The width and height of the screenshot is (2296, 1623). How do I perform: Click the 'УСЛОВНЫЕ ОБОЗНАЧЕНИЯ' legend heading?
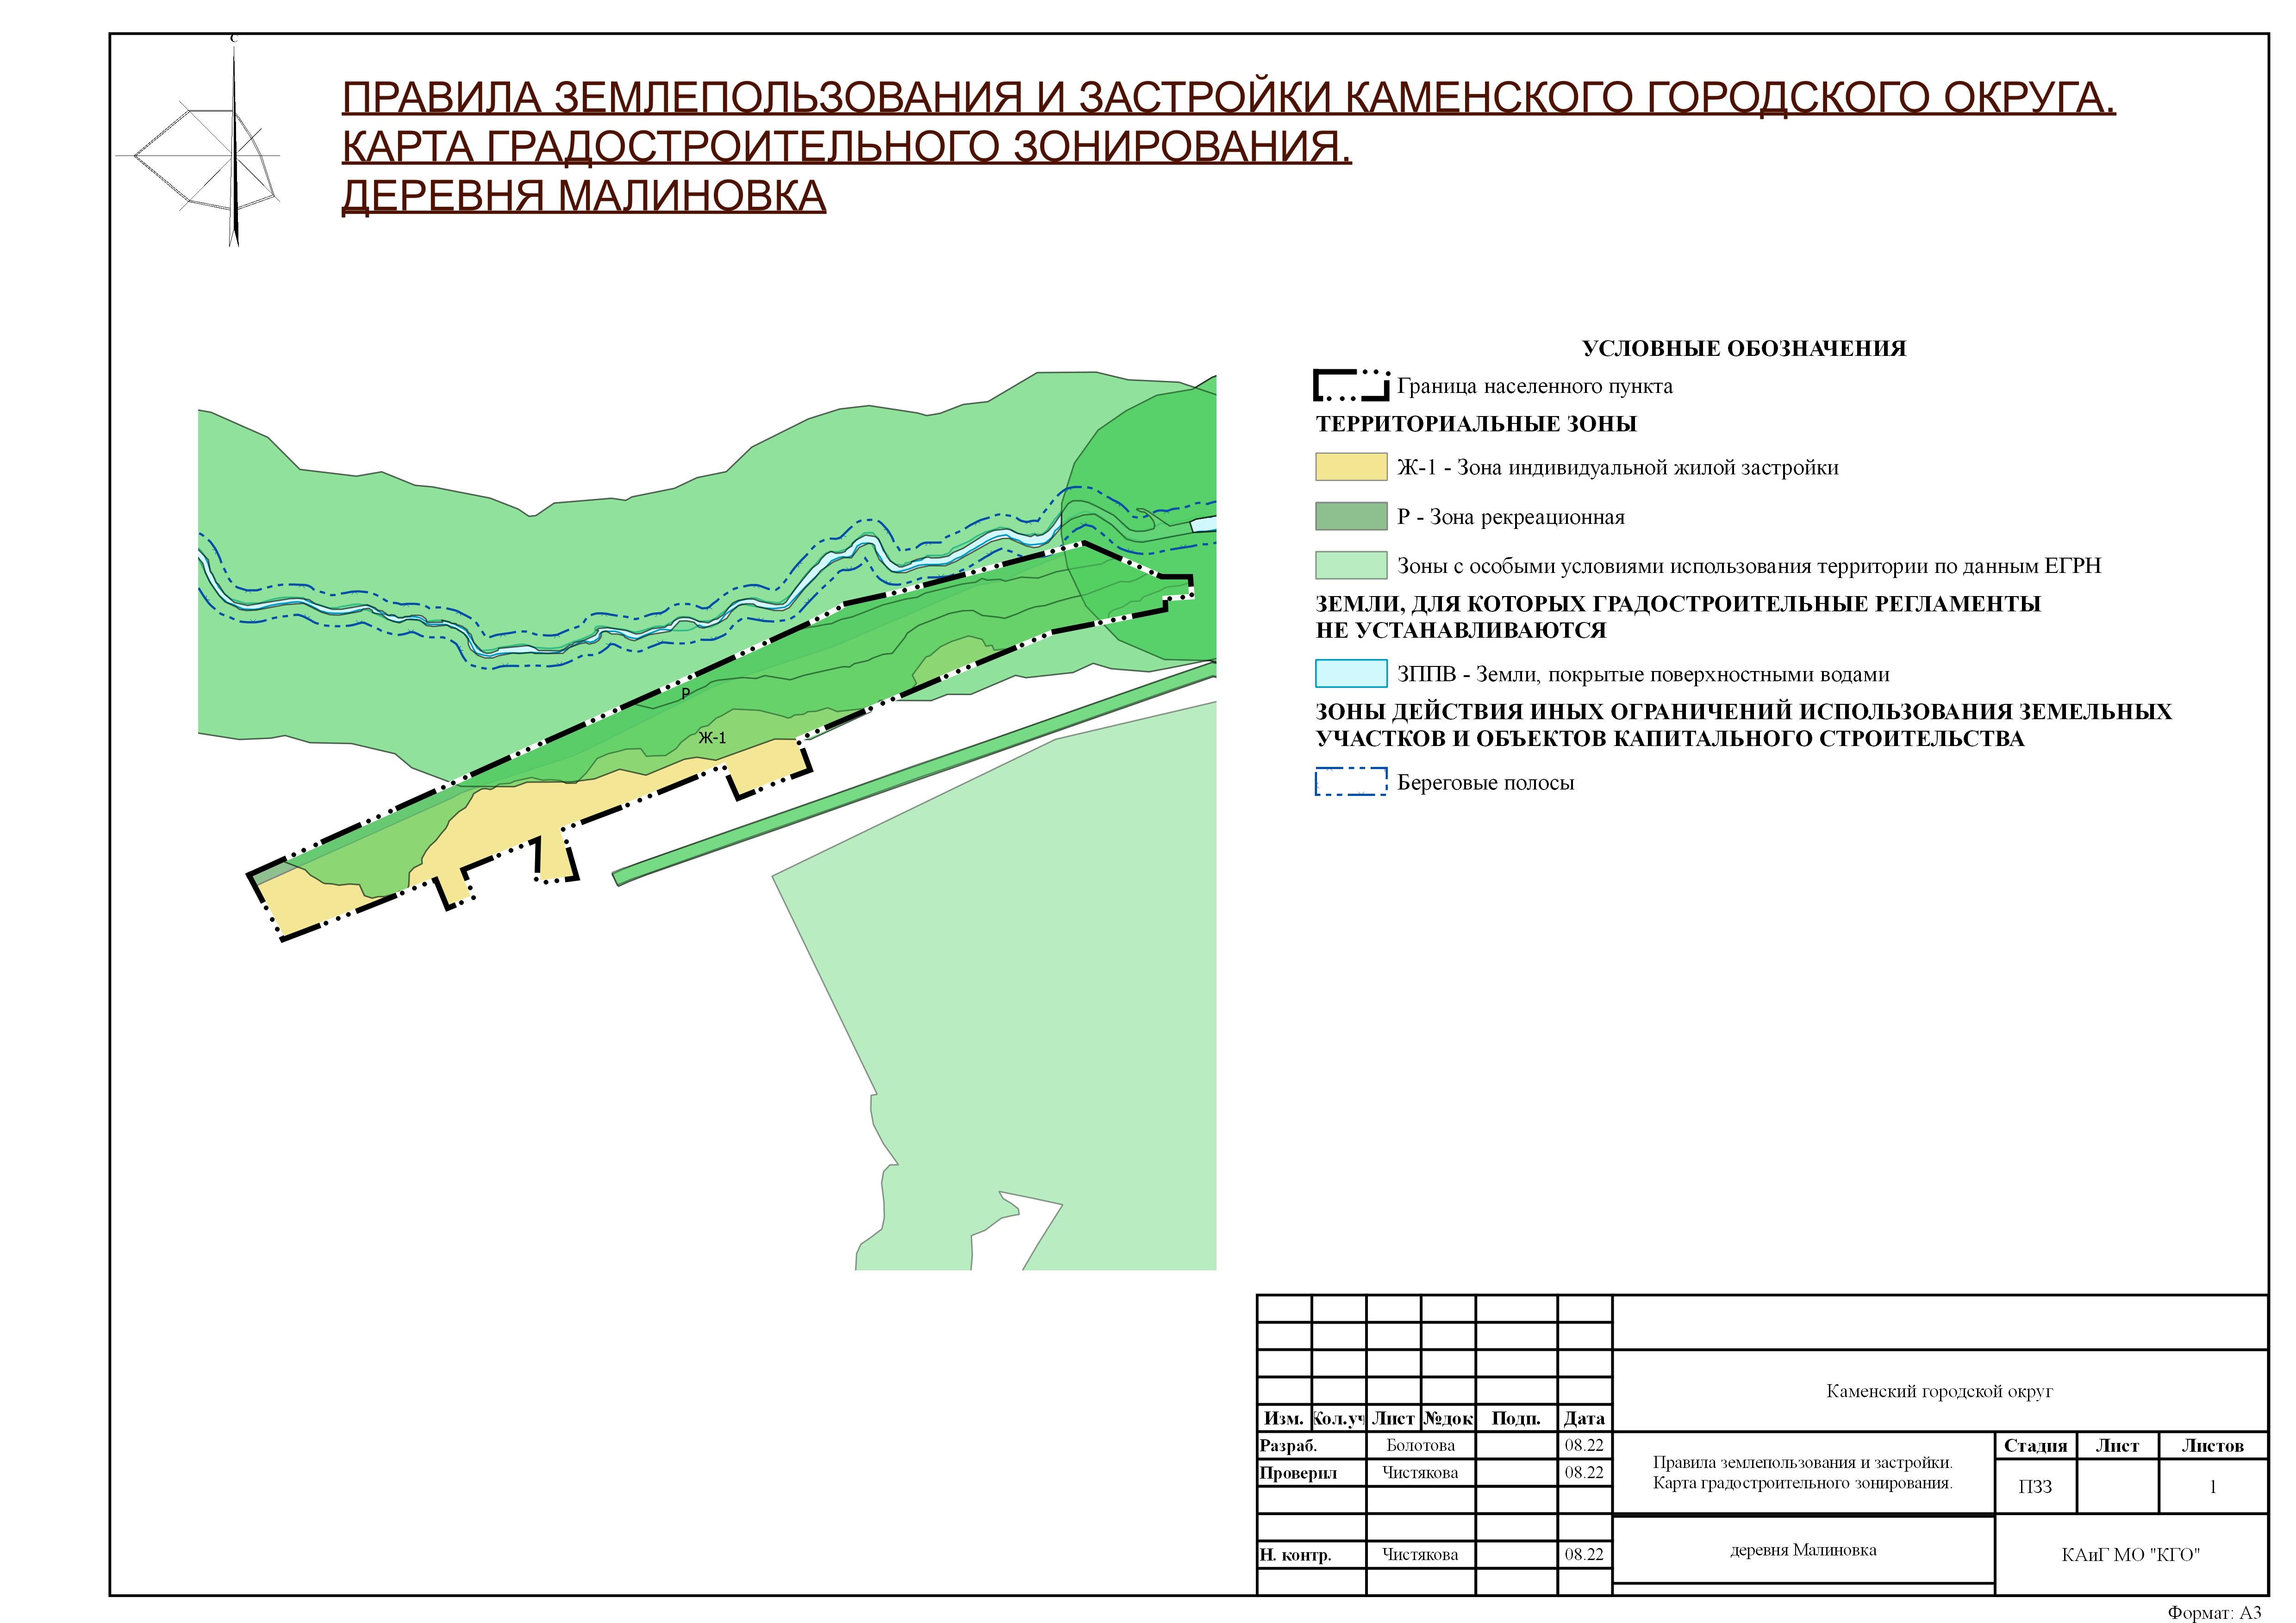1744,349
